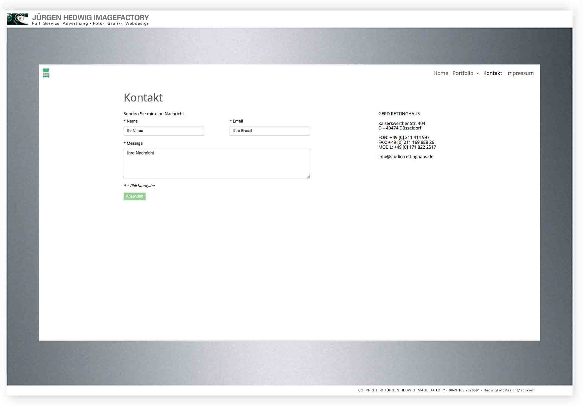This screenshot has width=583, height=406.
Task: Click the Kaiserswerther Str. 404 address
Action: pyautogui.click(x=401, y=123)
